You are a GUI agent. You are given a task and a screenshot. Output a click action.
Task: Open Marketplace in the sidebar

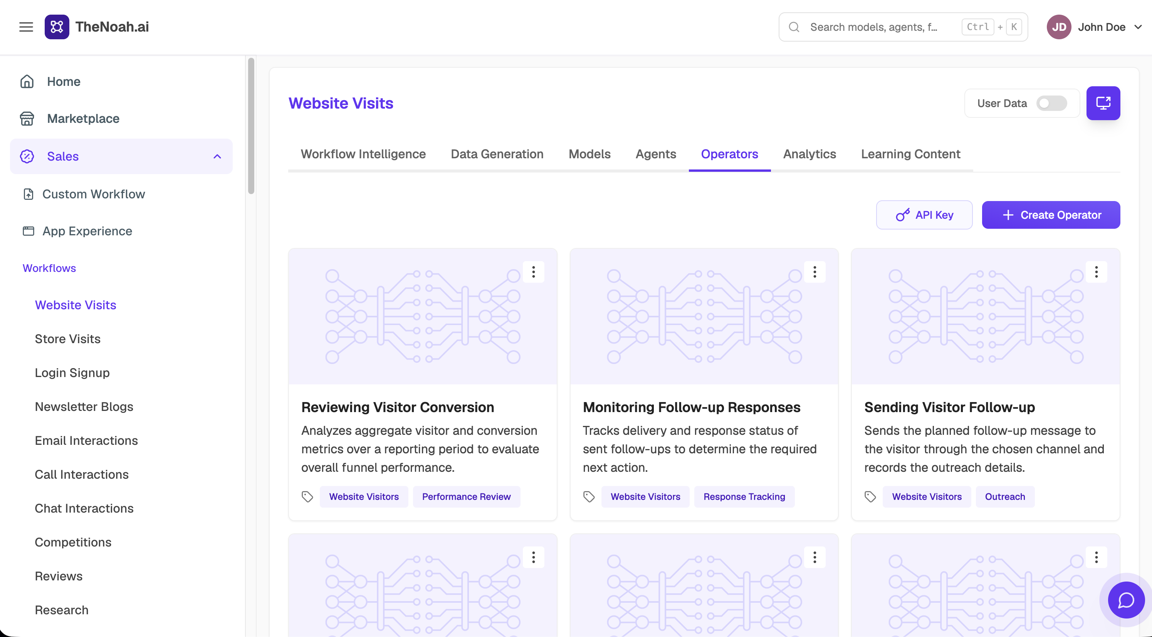coord(121,119)
